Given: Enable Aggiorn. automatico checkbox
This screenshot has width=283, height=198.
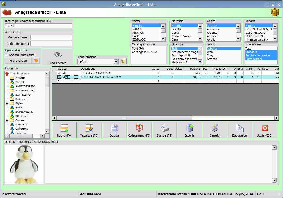Looking at the screenshot, I should [x=7, y=55].
